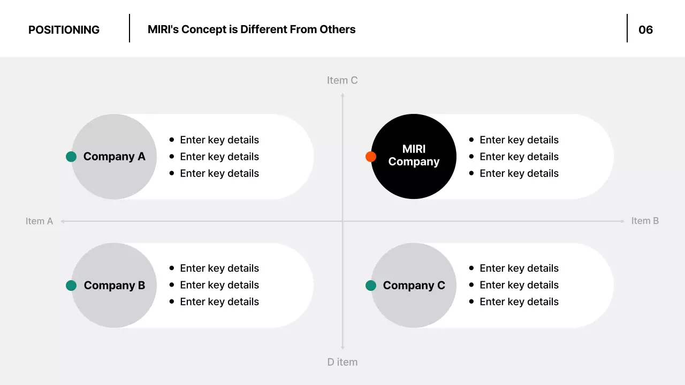Click first bullet text in Company A card
This screenshot has height=385, width=685.
[x=219, y=140]
